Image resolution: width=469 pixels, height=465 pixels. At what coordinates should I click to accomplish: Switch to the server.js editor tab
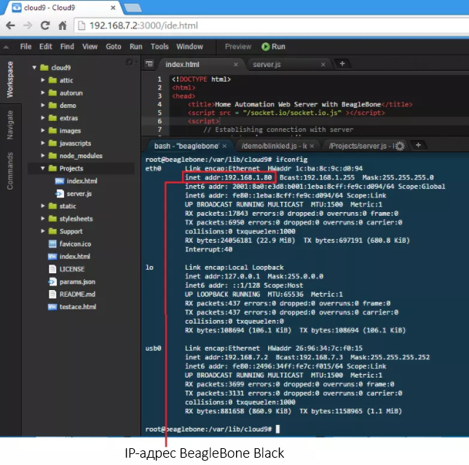[x=267, y=65]
